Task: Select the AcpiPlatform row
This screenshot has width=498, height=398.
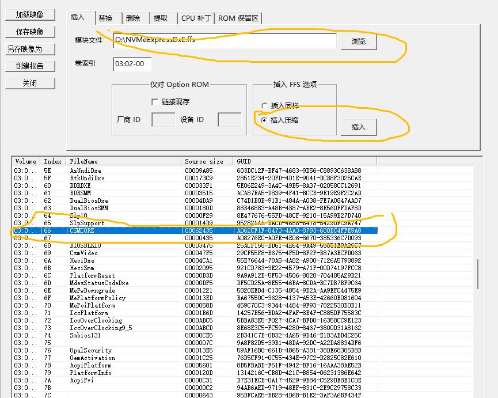Action: click(x=195, y=365)
